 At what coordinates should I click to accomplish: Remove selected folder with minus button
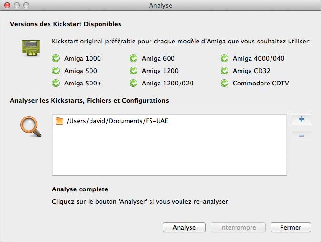pyautogui.click(x=301, y=136)
